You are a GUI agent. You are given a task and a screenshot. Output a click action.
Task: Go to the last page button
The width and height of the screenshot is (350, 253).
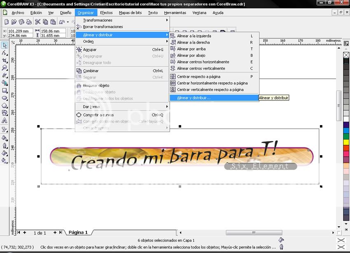coord(61,232)
